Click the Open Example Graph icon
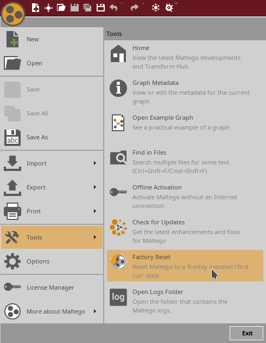 point(118,123)
